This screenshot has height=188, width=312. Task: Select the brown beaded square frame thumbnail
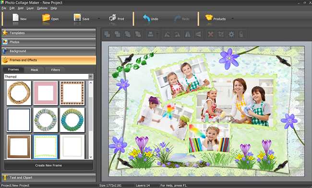click(x=72, y=93)
